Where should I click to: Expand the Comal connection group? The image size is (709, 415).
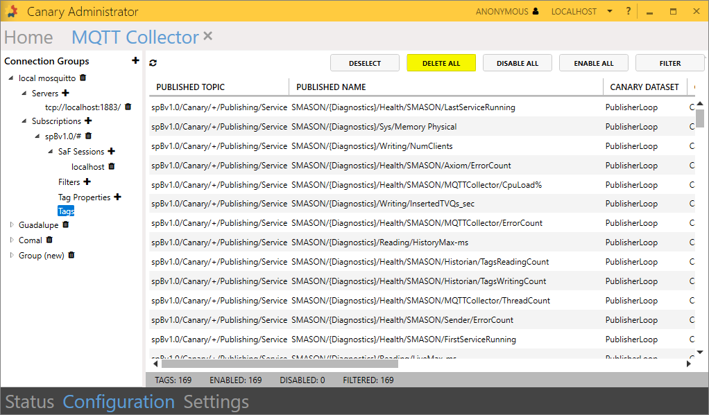pos(11,240)
